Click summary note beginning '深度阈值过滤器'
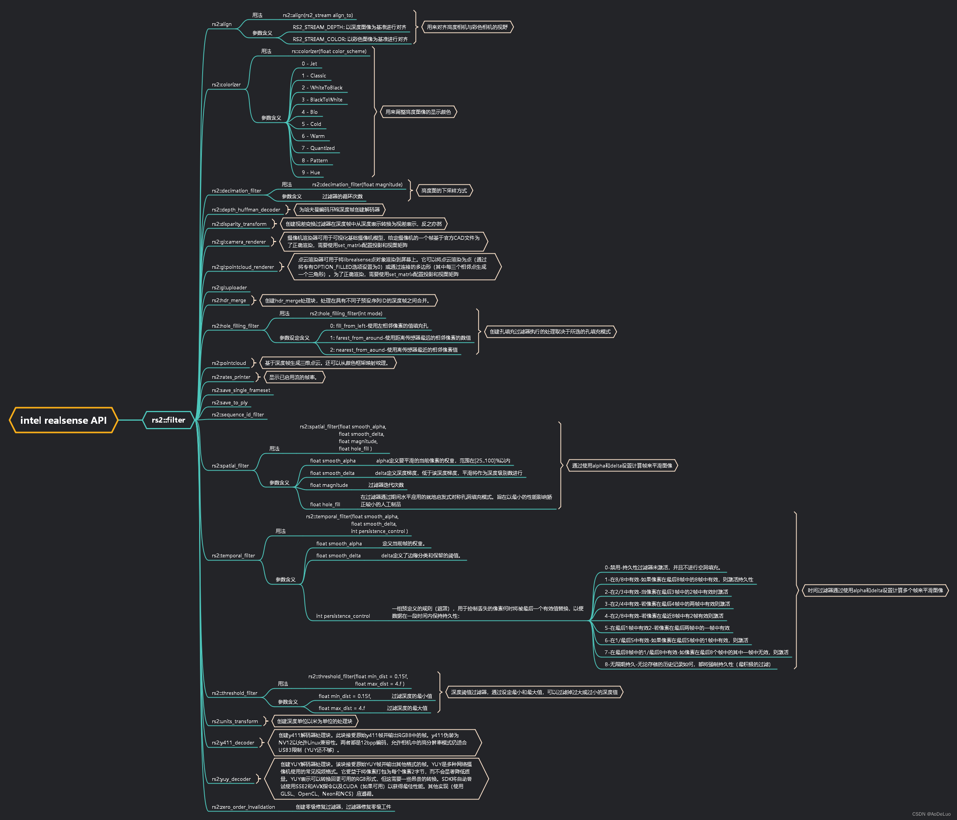Screen dimensions: 957x820 click(534, 692)
